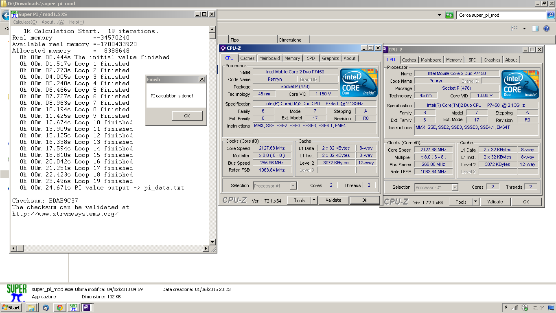Open Processor #1 selection combo in right CPU-Z
Screen dimensions: 556x313
tap(436, 187)
